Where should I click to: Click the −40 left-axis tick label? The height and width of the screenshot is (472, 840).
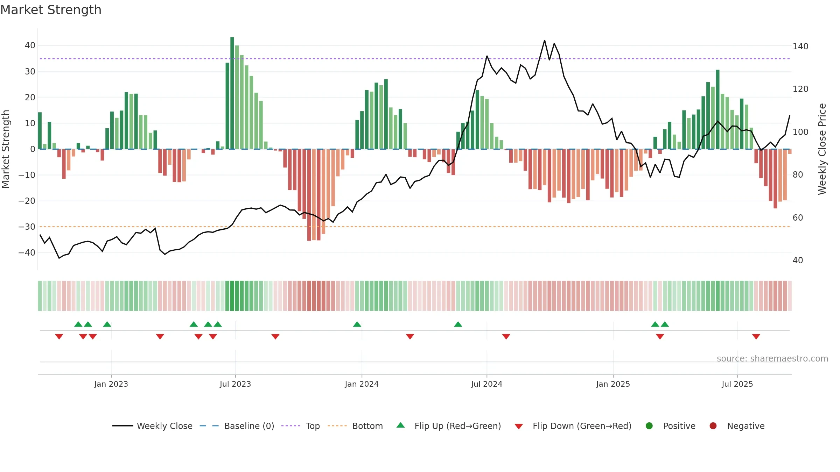click(27, 252)
